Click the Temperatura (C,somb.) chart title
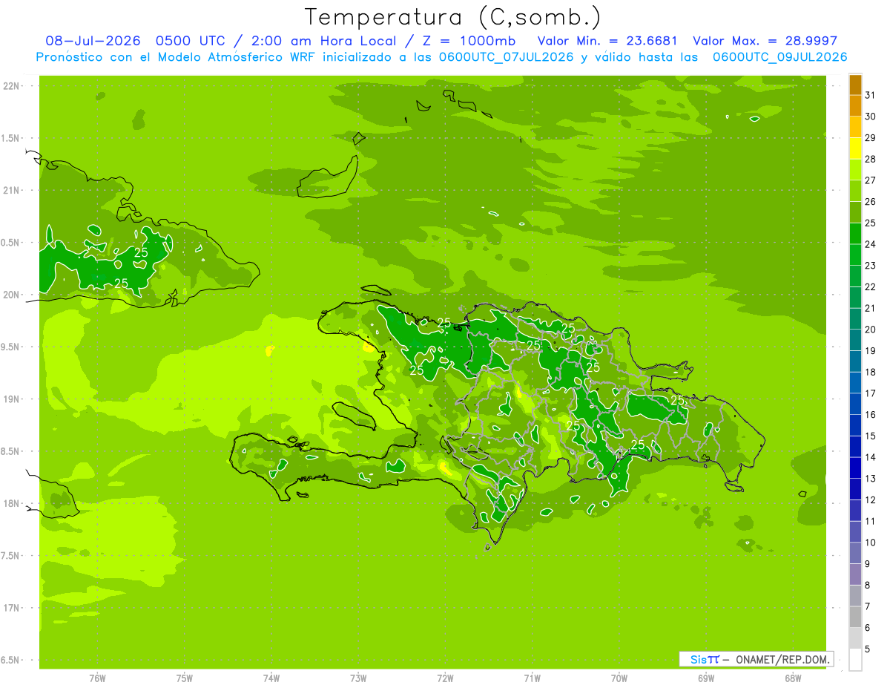The width and height of the screenshot is (890, 688). click(453, 17)
